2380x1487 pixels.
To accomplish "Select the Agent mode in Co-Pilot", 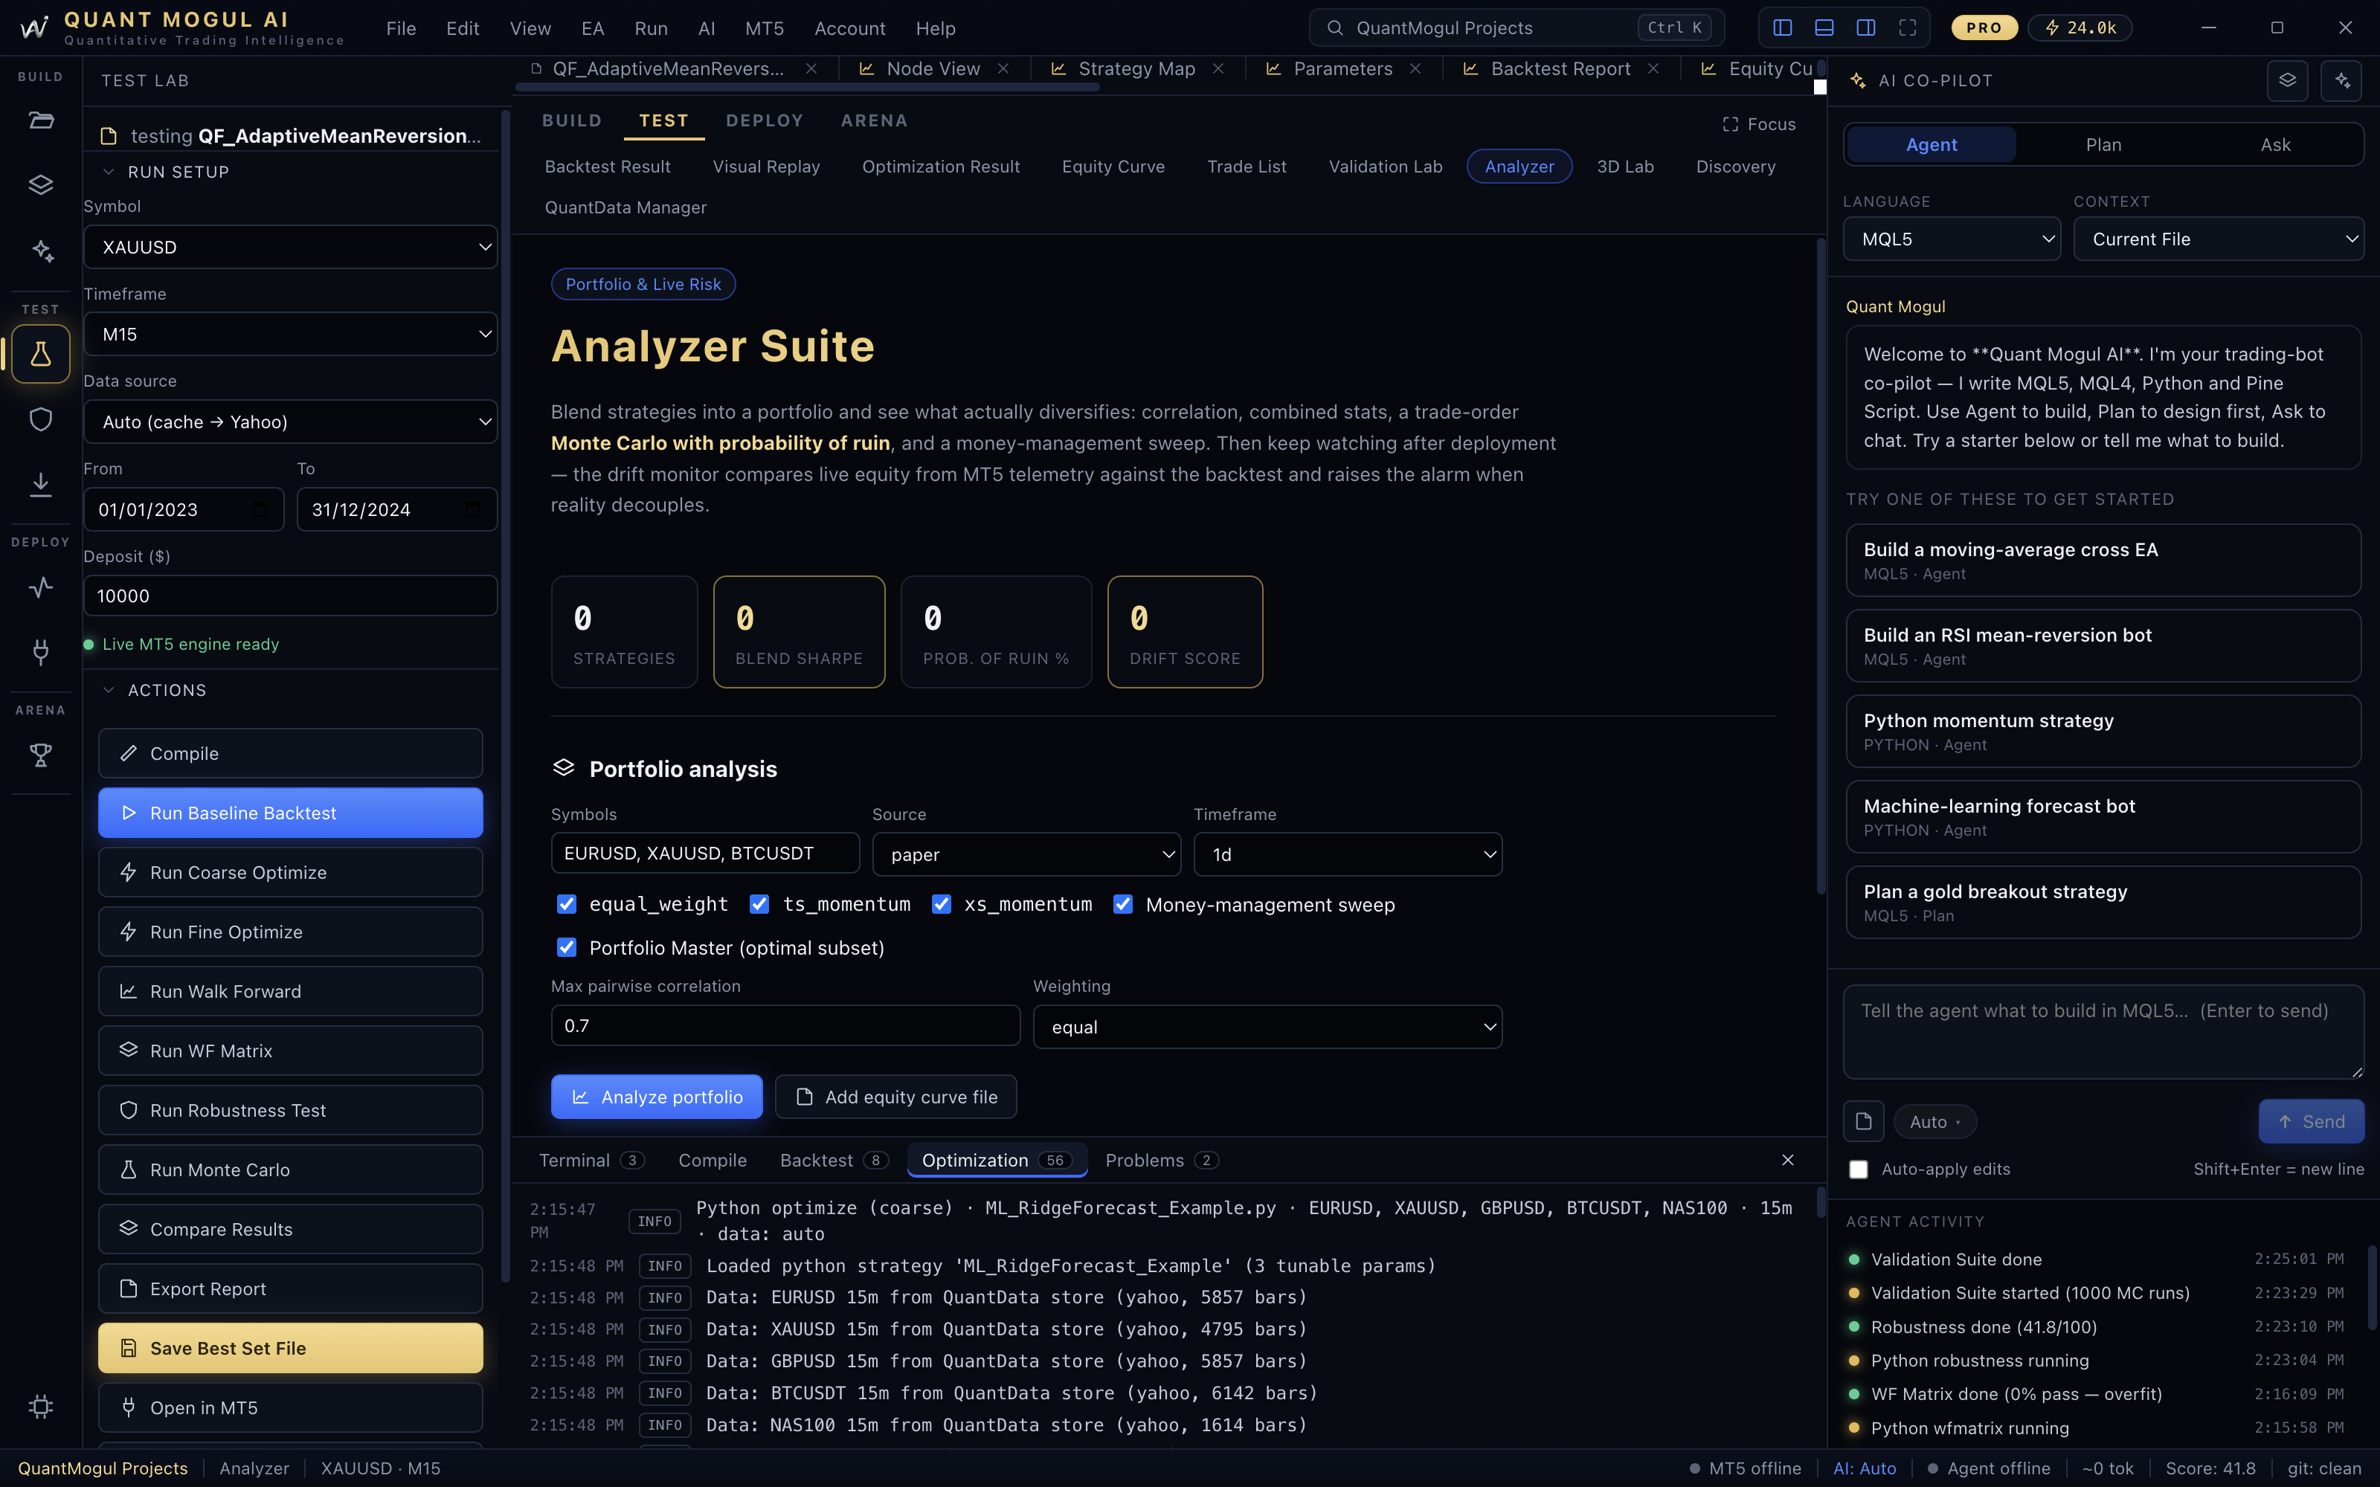I will [1932, 144].
